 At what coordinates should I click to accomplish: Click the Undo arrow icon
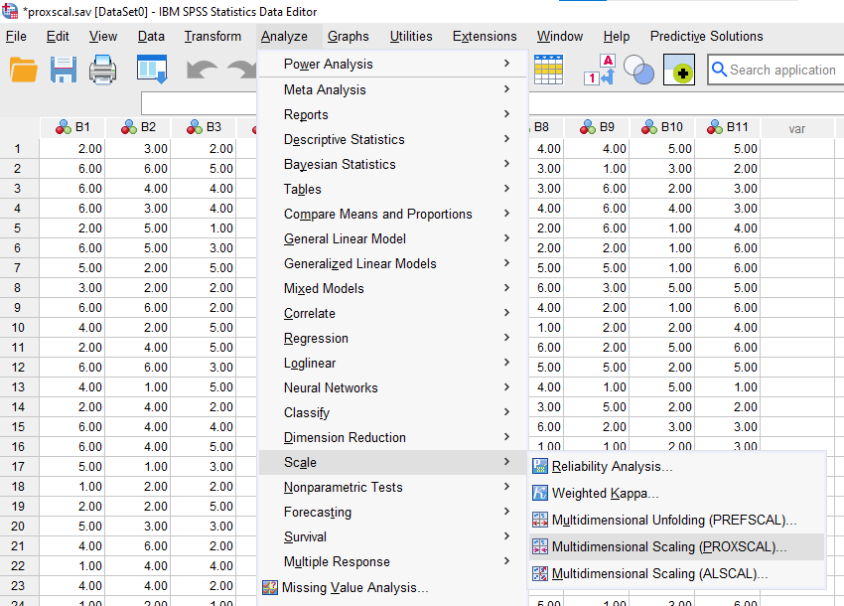coord(201,71)
